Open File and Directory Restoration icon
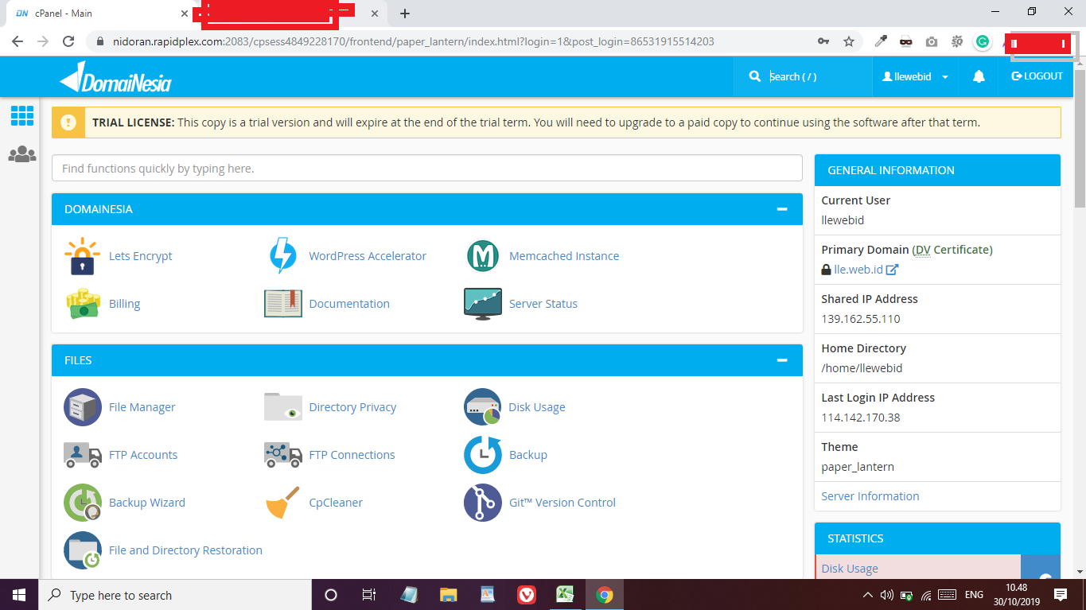 tap(83, 550)
